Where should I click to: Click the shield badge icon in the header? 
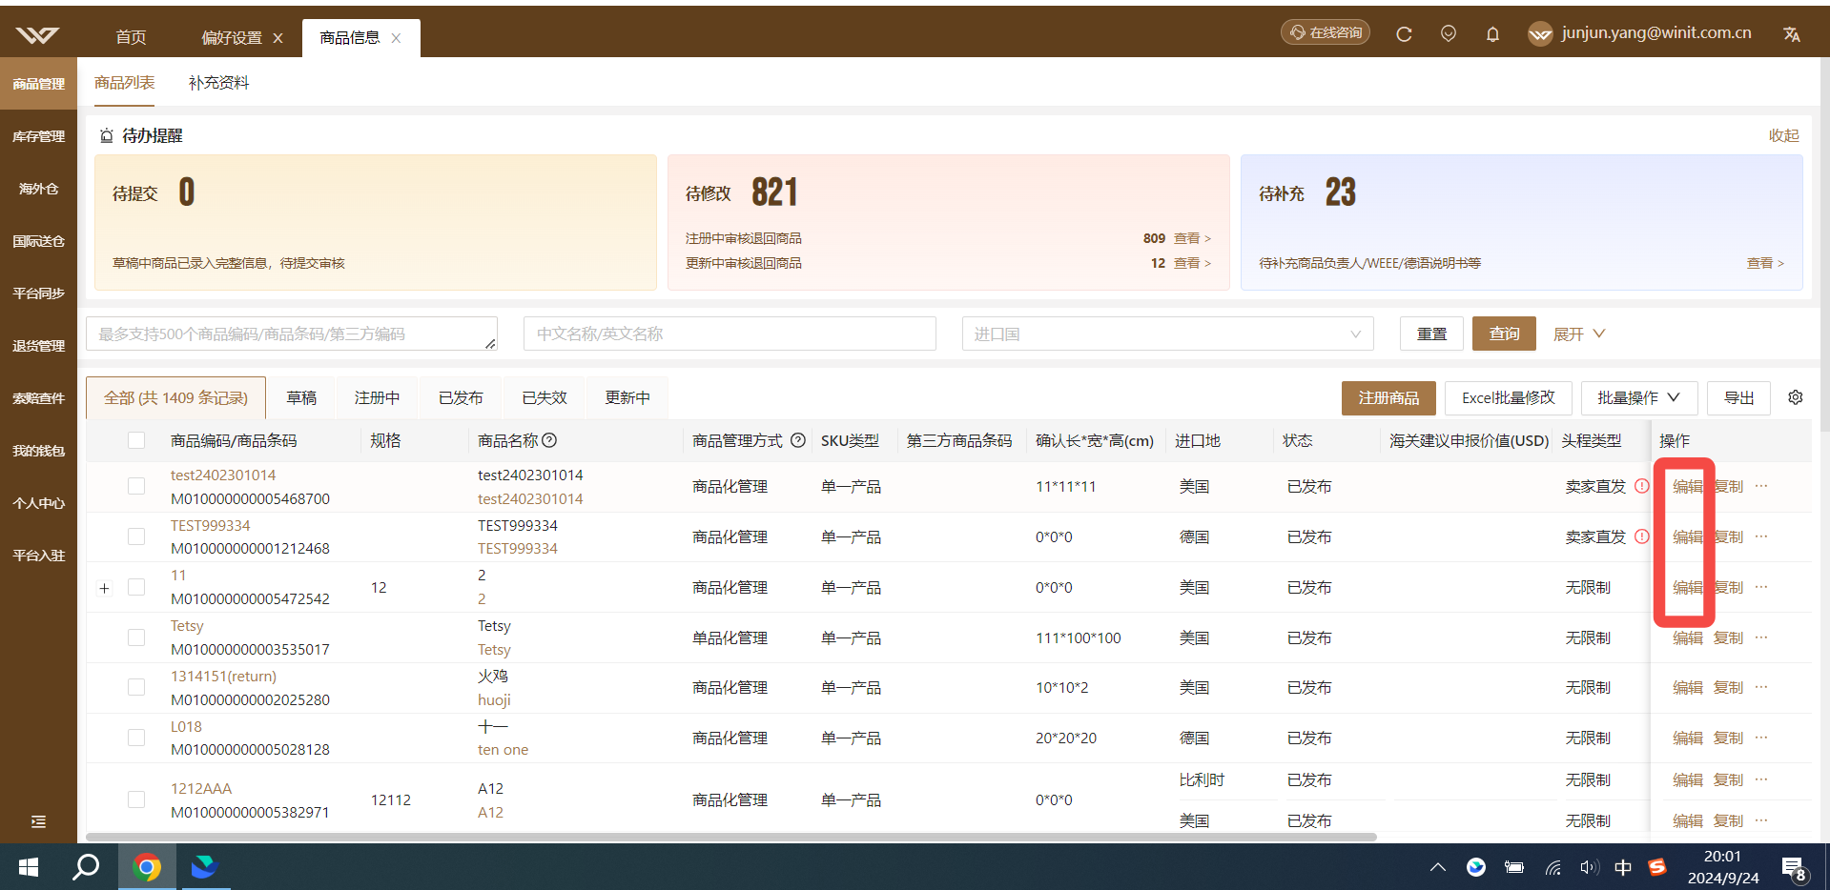tap(1449, 34)
